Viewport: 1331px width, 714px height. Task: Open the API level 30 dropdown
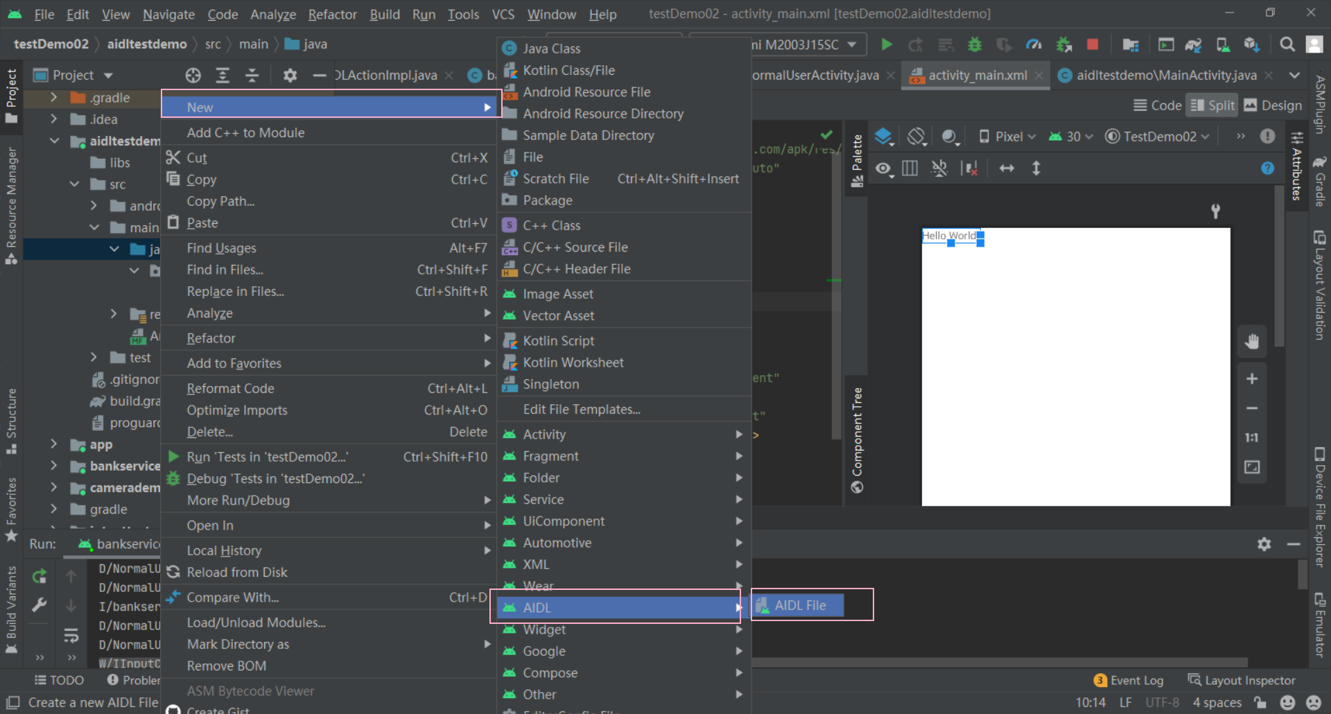(1069, 136)
